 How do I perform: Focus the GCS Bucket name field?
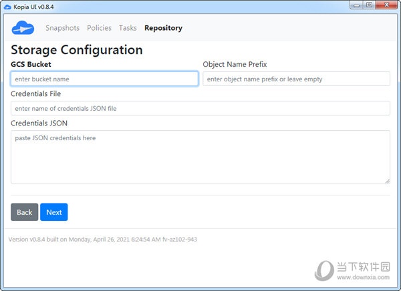(x=104, y=79)
